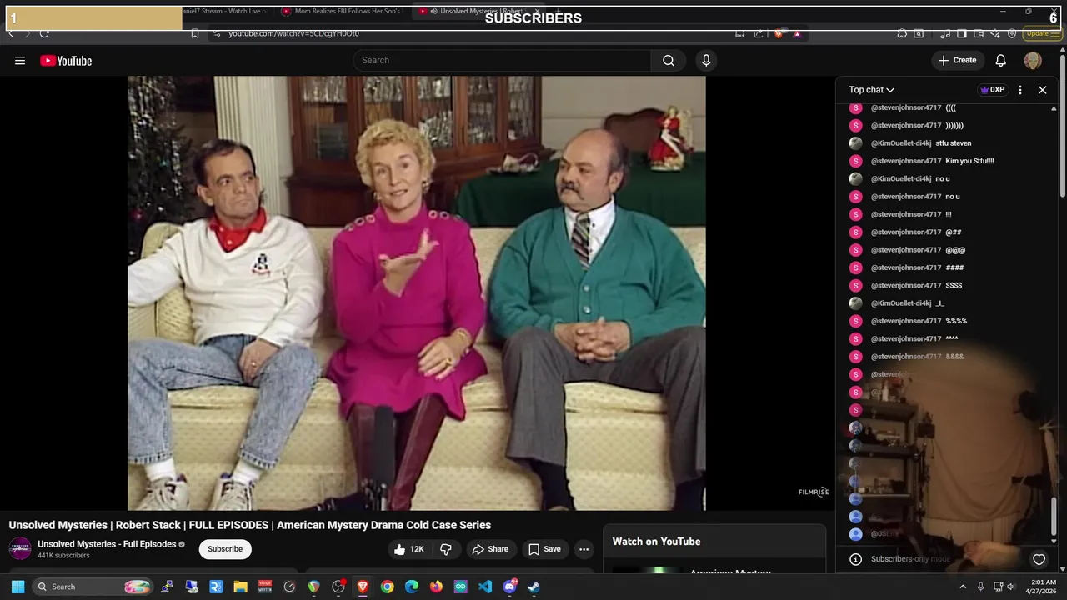Open Discord from taskbar
Image resolution: width=1067 pixels, height=600 pixels.
coord(509,587)
